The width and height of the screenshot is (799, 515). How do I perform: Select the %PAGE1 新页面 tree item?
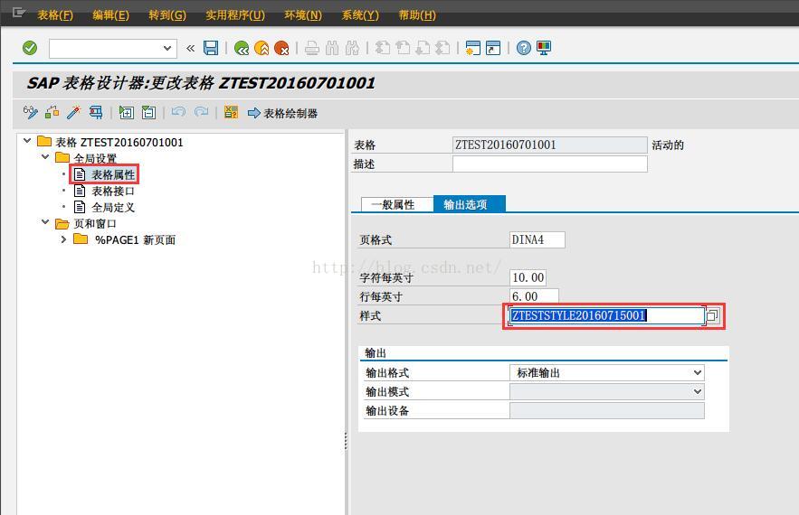[135, 239]
